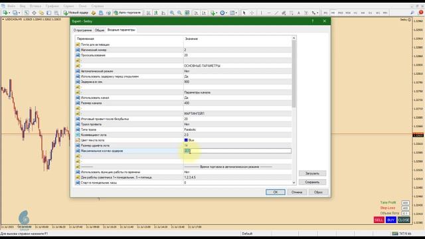Click the blue BUY button on chart
This screenshot has width=425, height=239.
pos(390,220)
